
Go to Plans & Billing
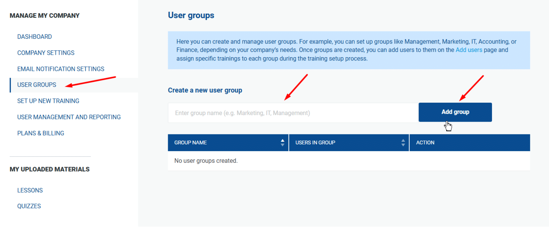coord(41,133)
